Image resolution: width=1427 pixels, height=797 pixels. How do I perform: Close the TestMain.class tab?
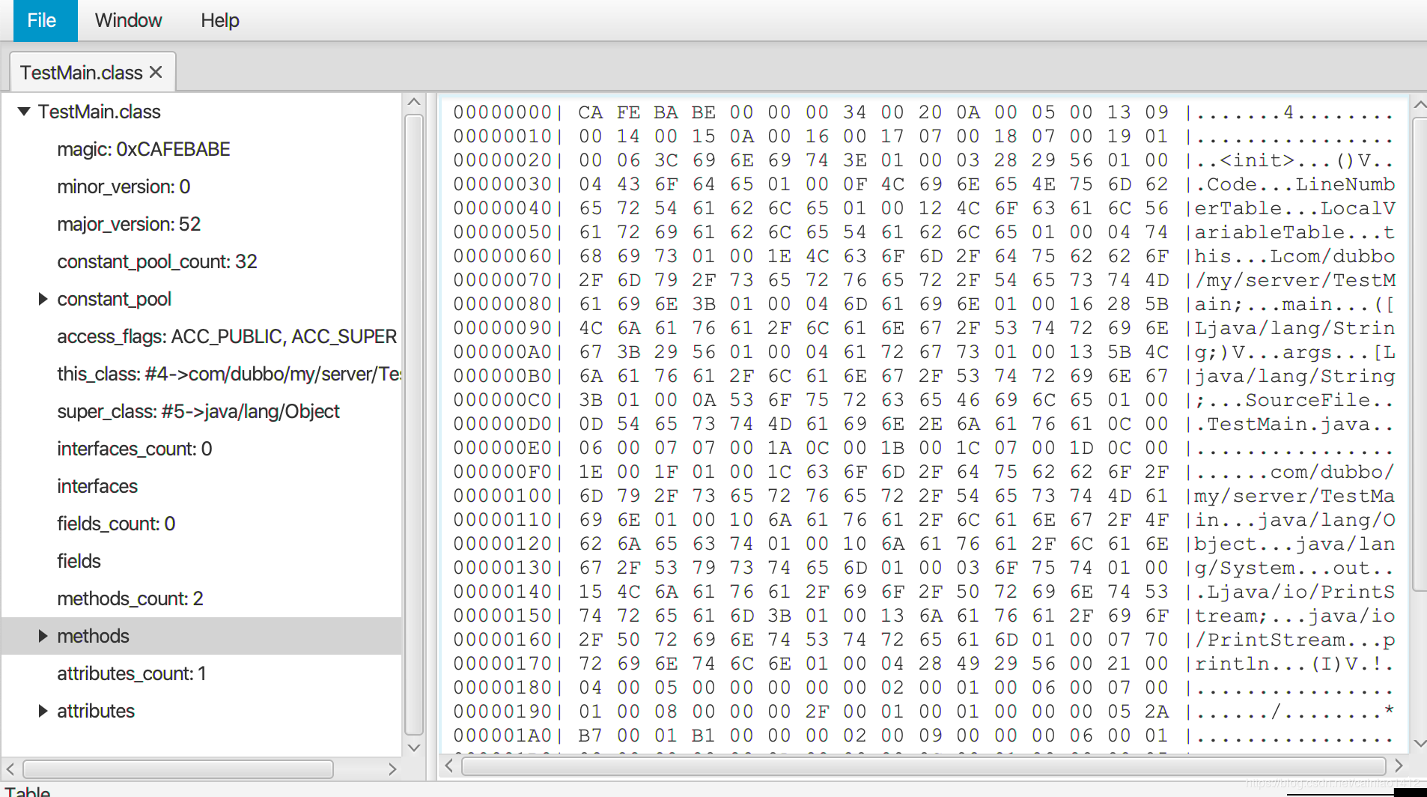(156, 73)
